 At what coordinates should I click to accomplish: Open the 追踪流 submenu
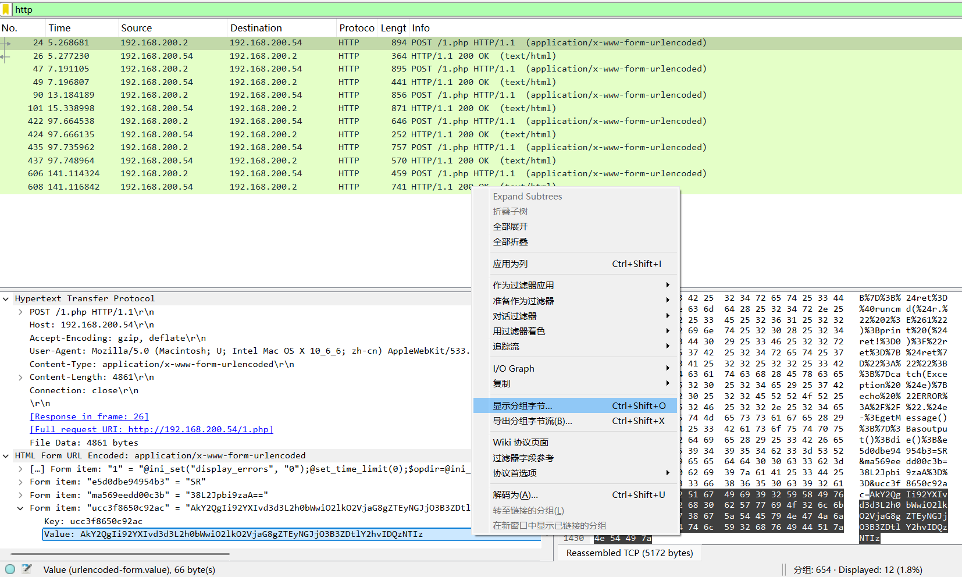point(576,347)
